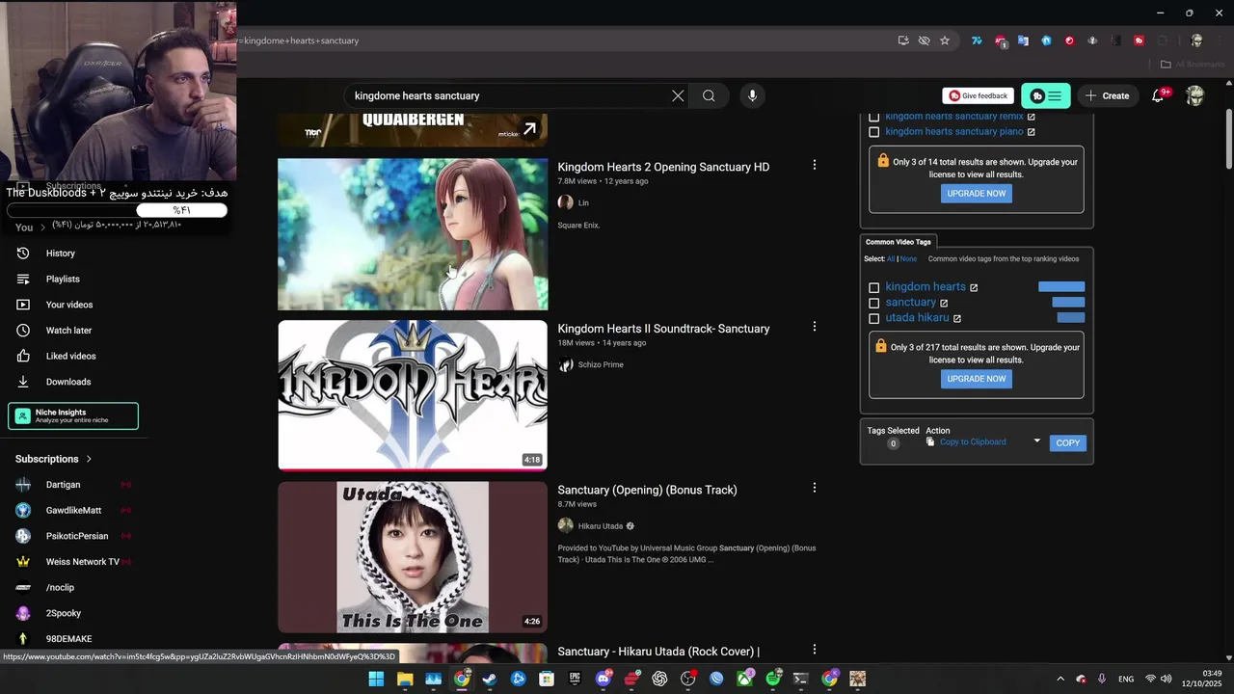Open Steam from the taskbar

[x=490, y=679]
